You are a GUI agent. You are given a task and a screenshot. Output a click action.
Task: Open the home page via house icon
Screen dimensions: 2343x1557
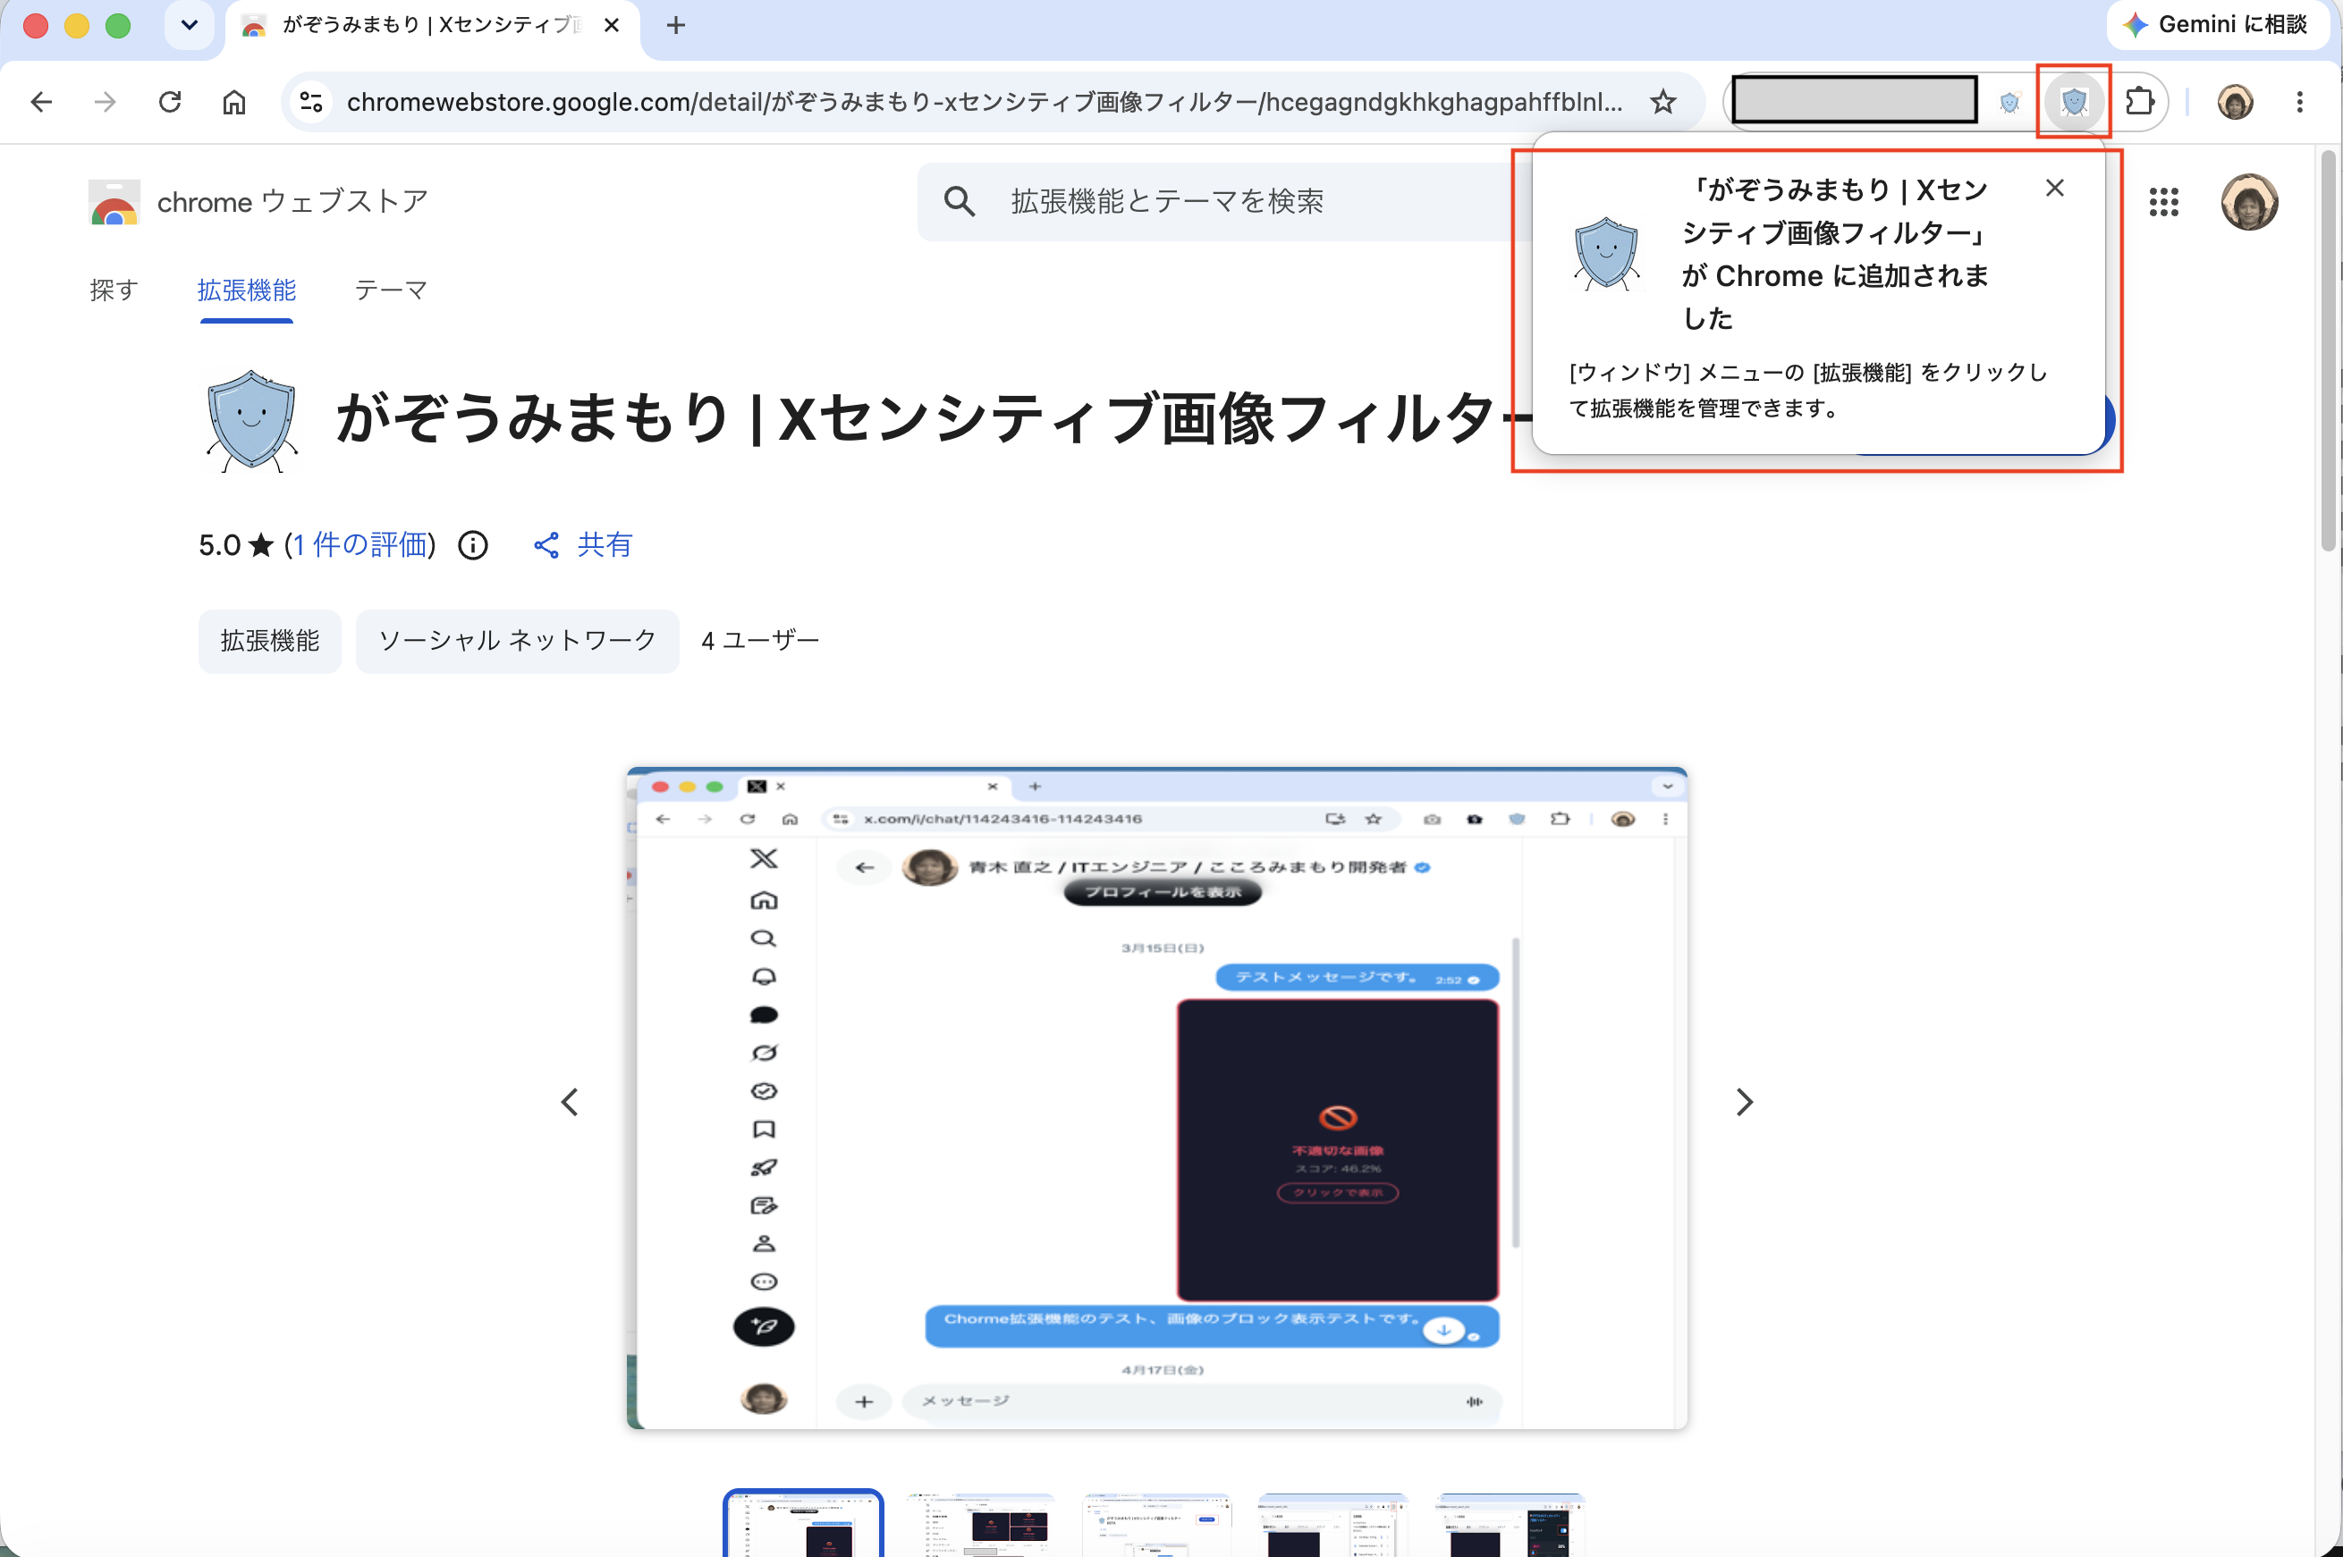tap(234, 101)
